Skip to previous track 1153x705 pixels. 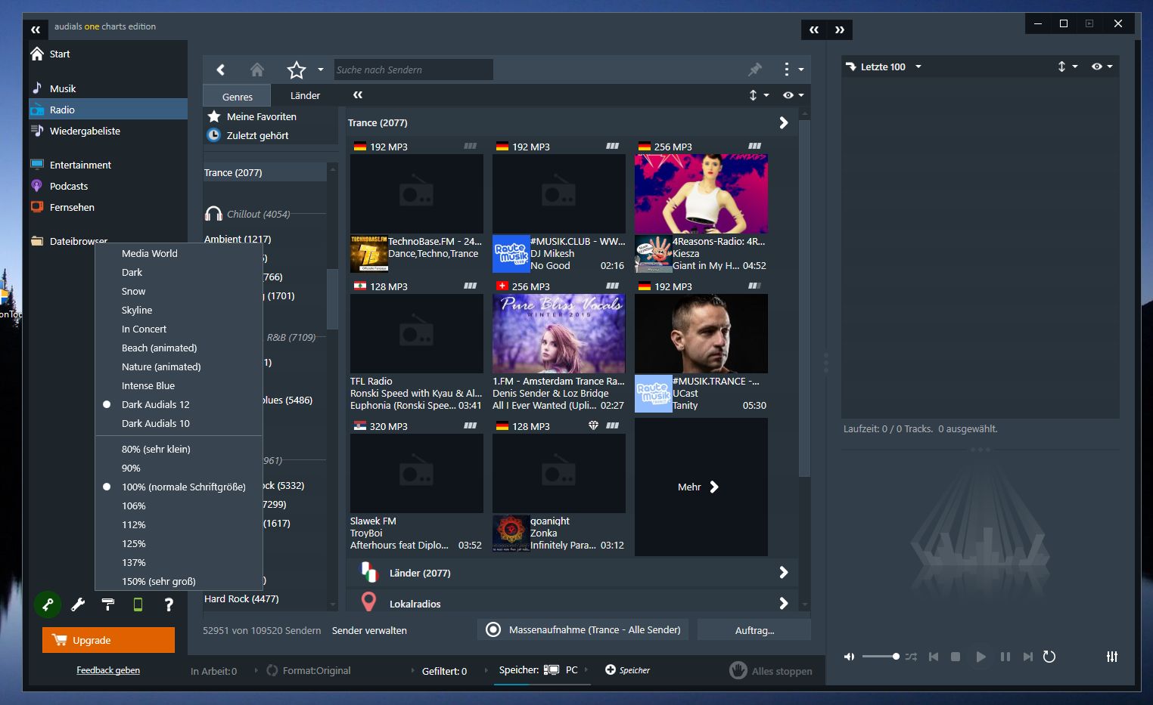(934, 657)
